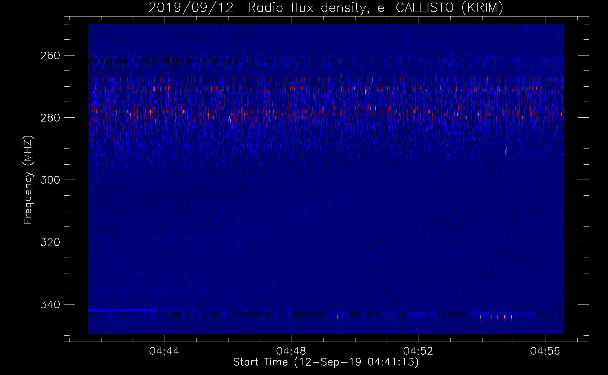The width and height of the screenshot is (608, 375).
Task: Click the bright blue band starting near 342 MHz
Action: tap(123, 310)
